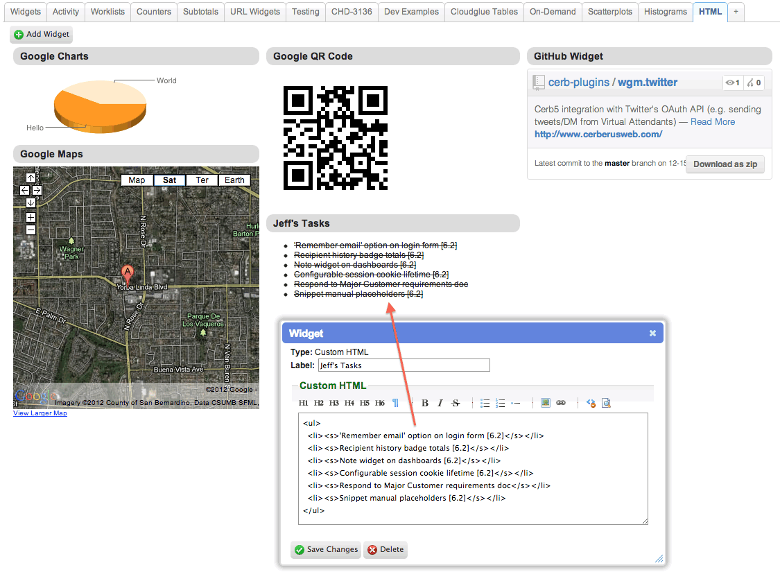This screenshot has width=780, height=579.
Task: Switch to the Counters tab
Action: click(x=154, y=11)
